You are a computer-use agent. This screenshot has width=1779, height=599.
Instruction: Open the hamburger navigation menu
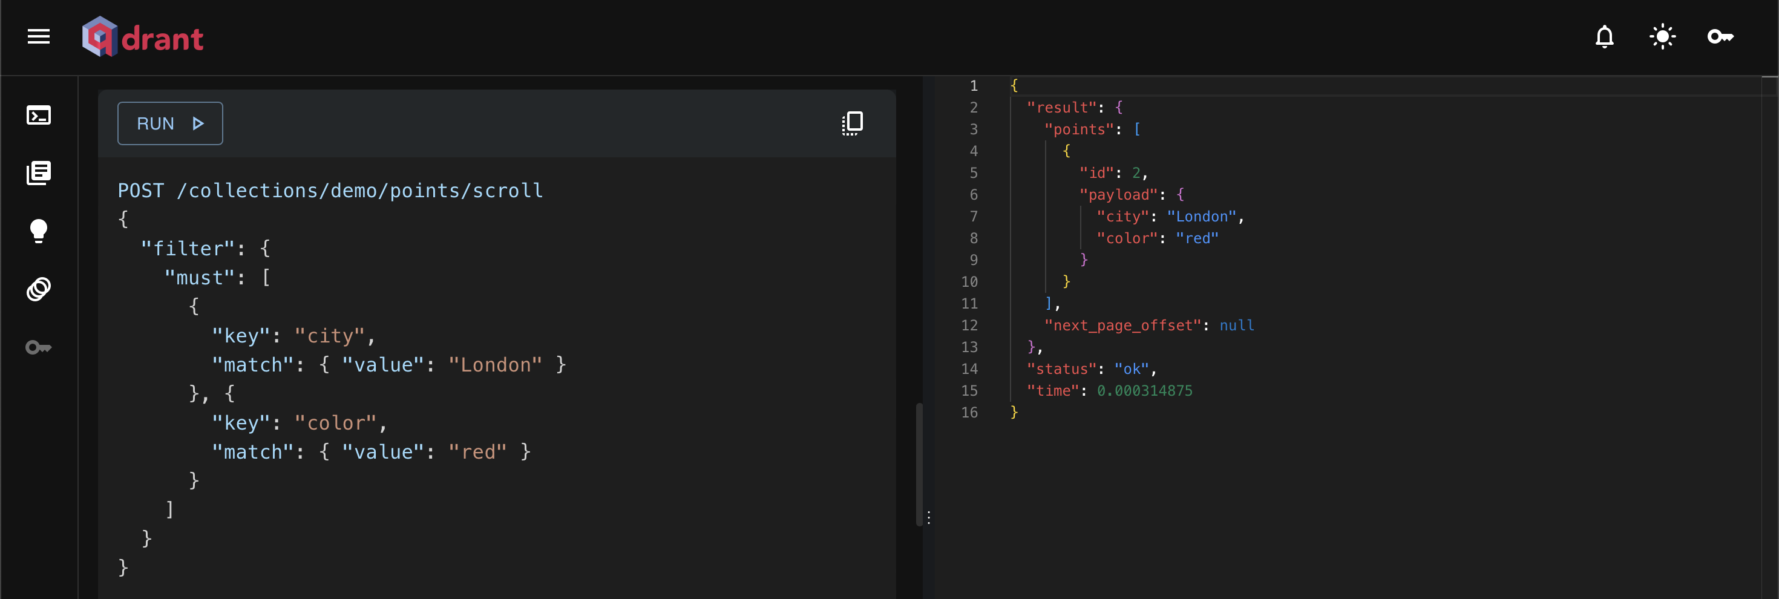pyautogui.click(x=39, y=37)
